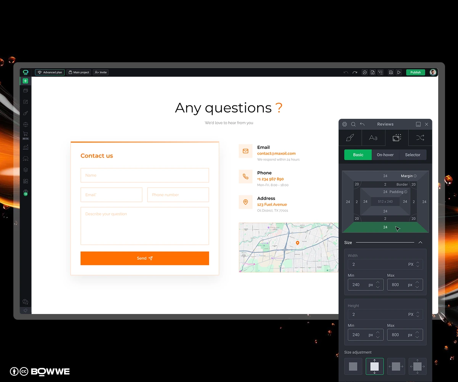This screenshot has height=382, width=458.
Task: Click the Height Min 240 stepper arrows
Action: (x=378, y=335)
